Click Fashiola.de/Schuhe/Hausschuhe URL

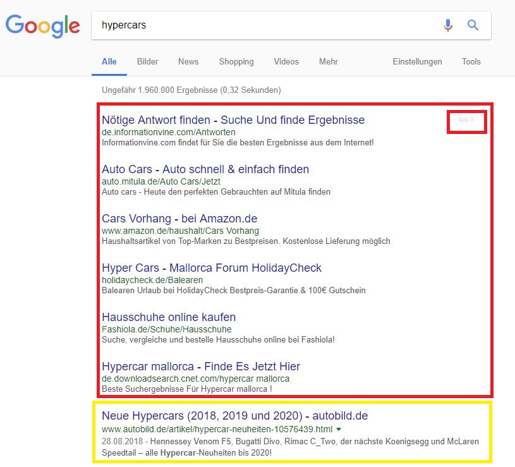coord(167,329)
